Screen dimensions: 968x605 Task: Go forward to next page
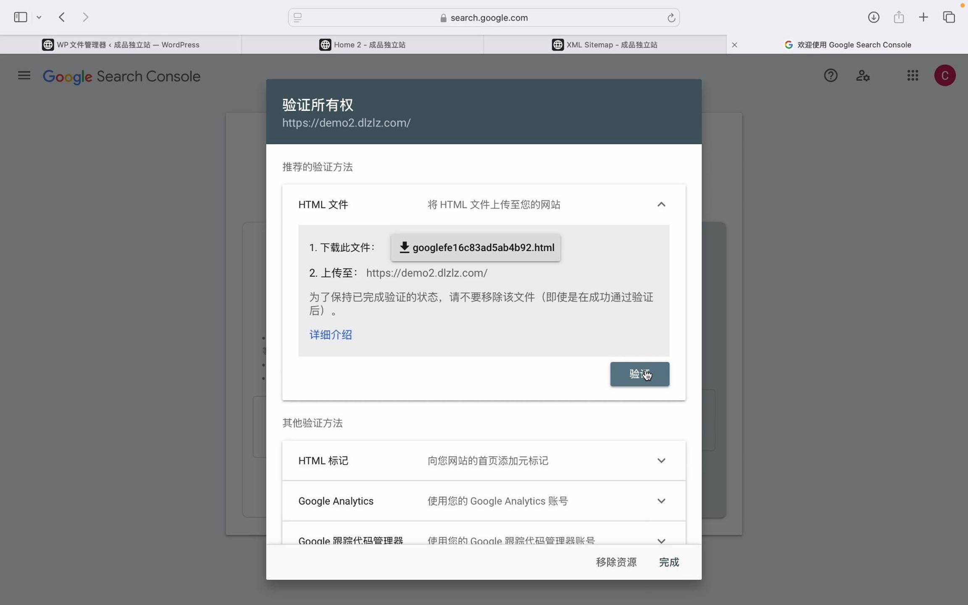coord(85,17)
